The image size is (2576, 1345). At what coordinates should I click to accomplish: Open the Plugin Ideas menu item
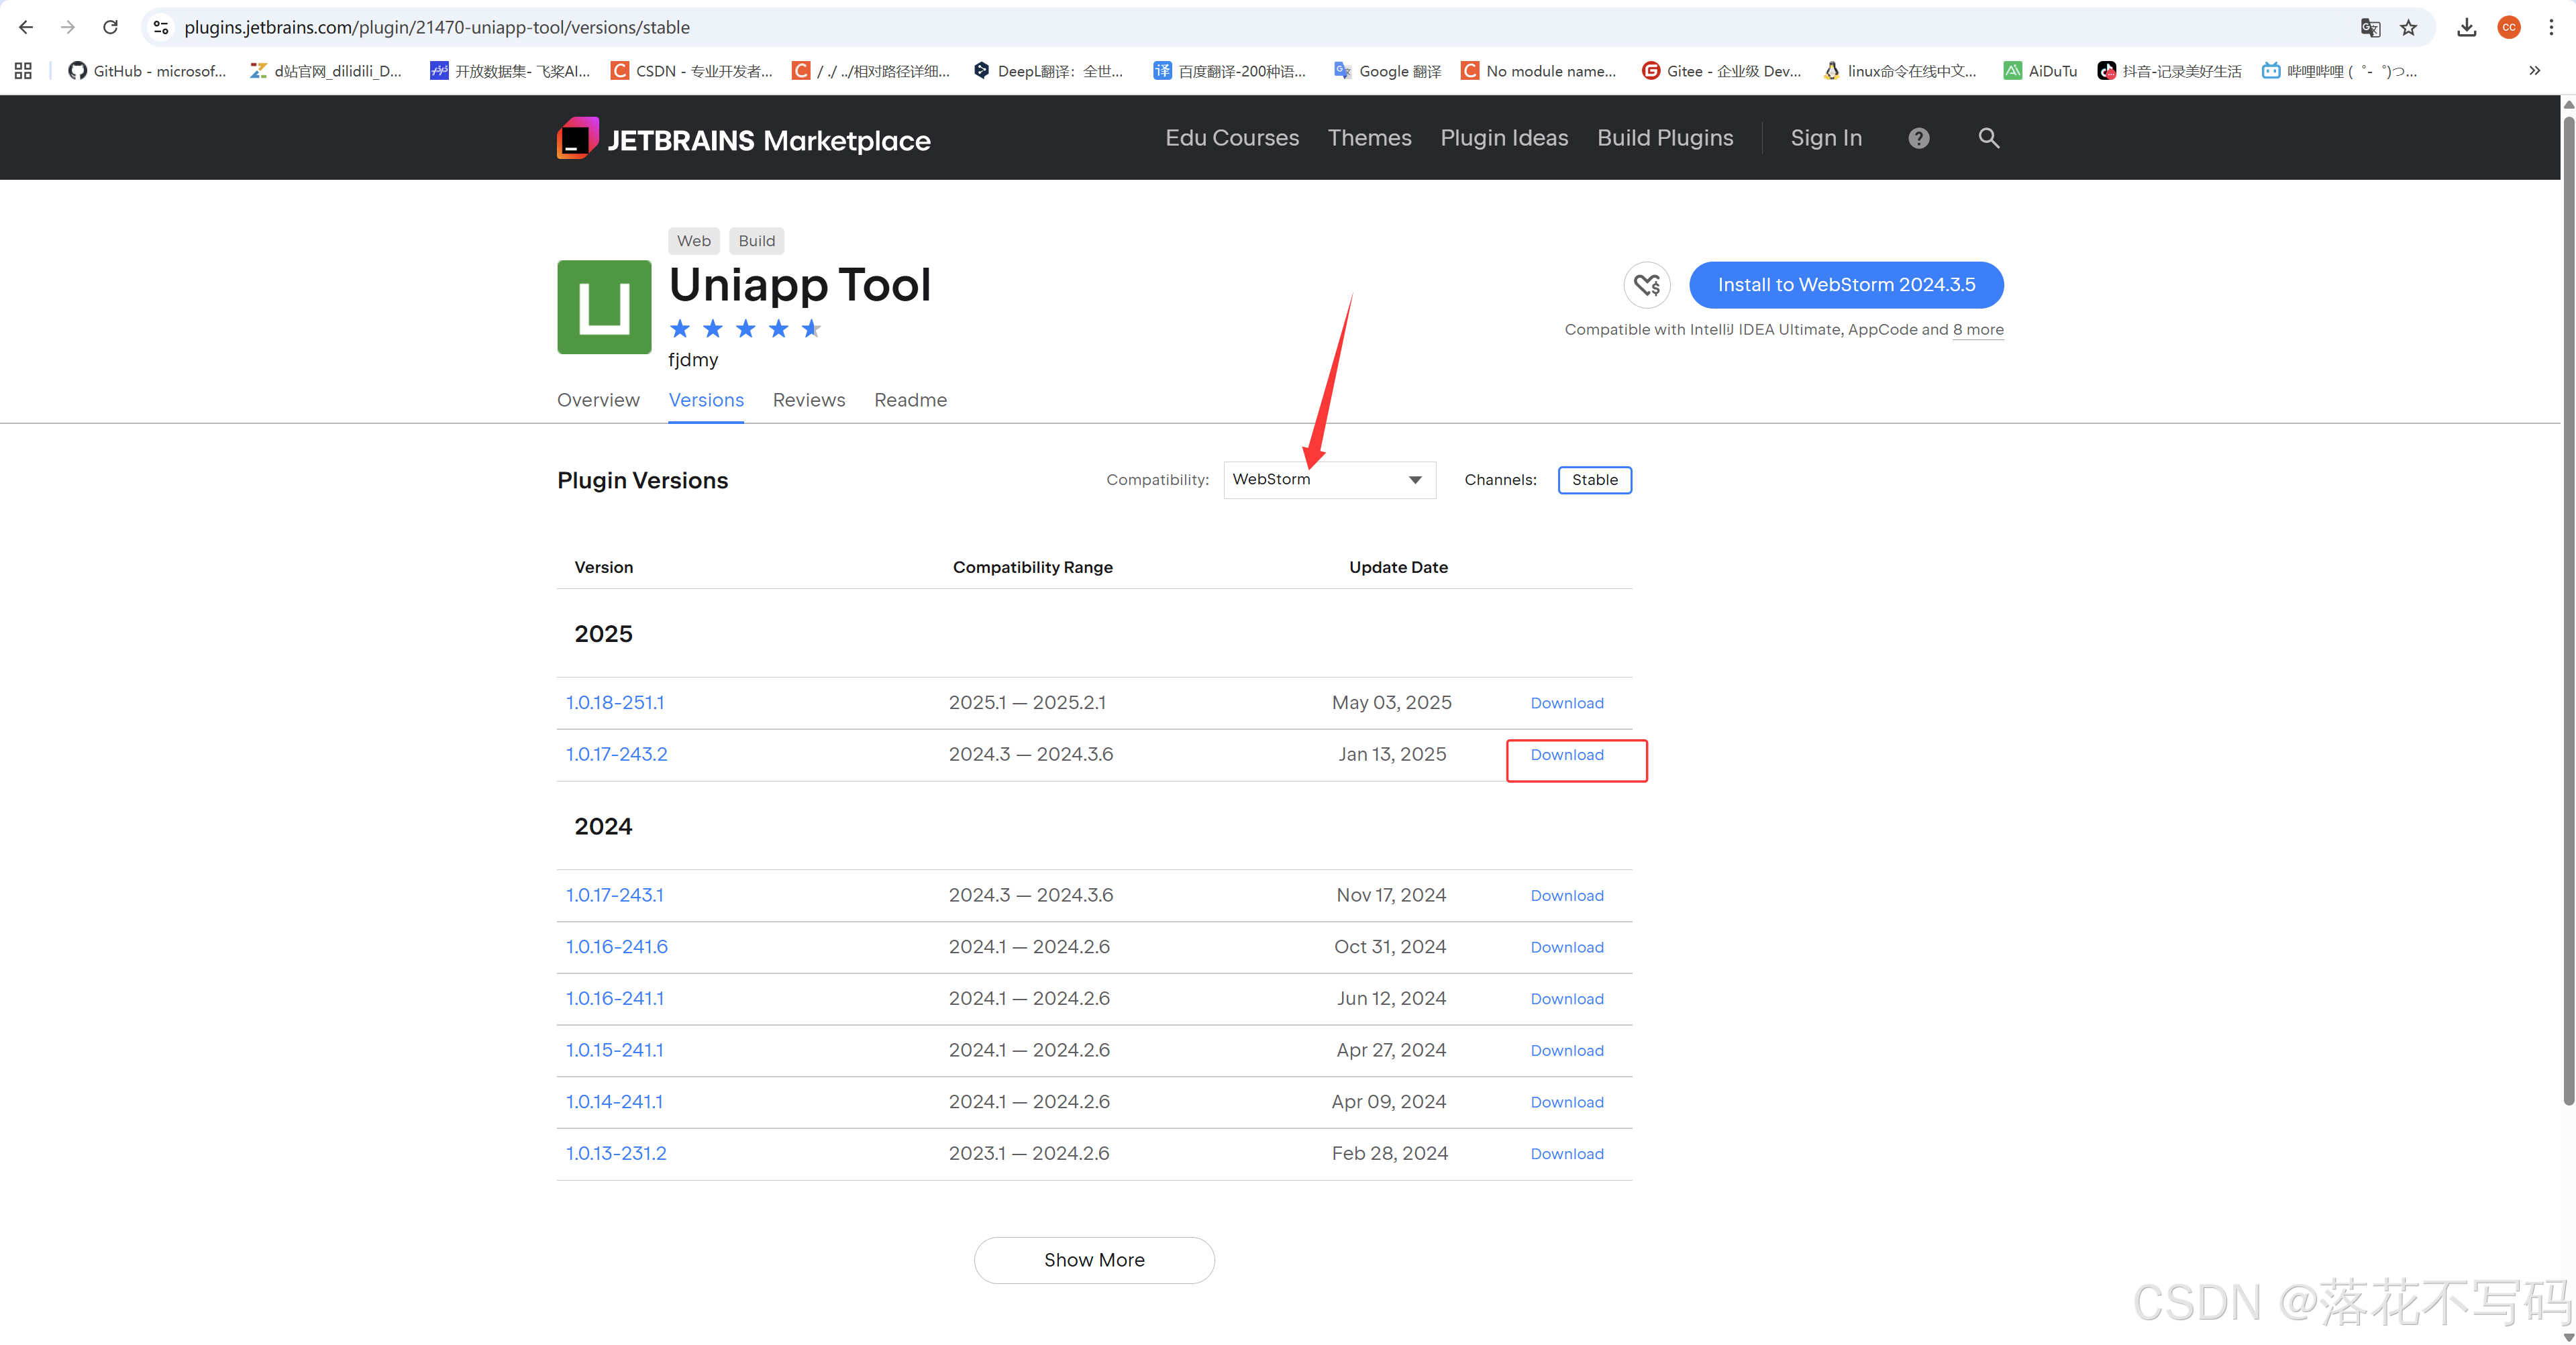click(1504, 137)
